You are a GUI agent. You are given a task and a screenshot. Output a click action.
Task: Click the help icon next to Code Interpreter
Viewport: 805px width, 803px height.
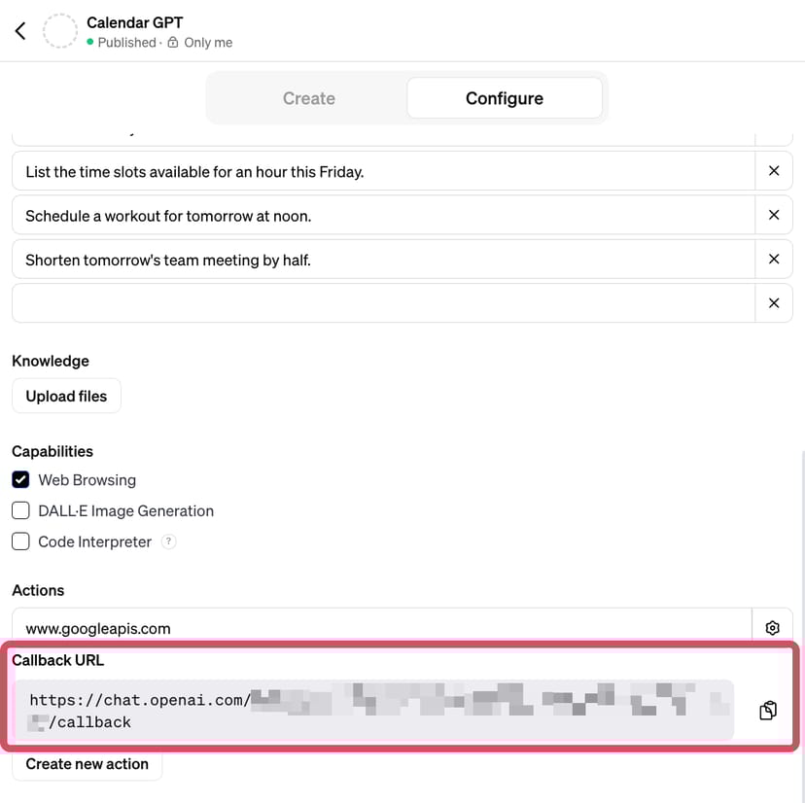169,541
